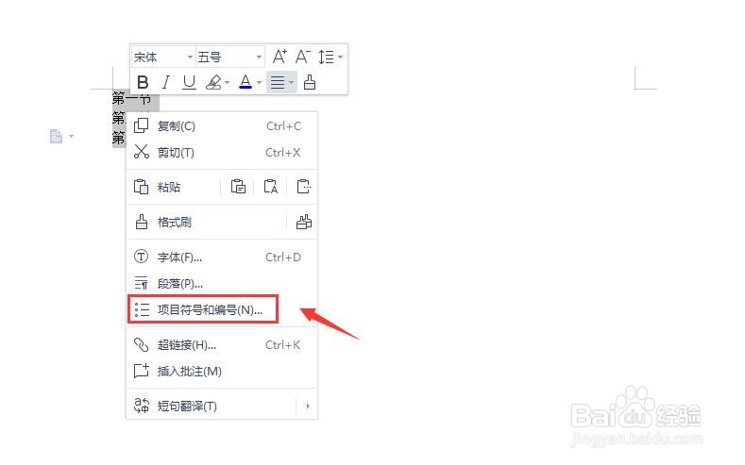Increase font size with A+ icon
The height and width of the screenshot is (465, 745).
pos(279,57)
